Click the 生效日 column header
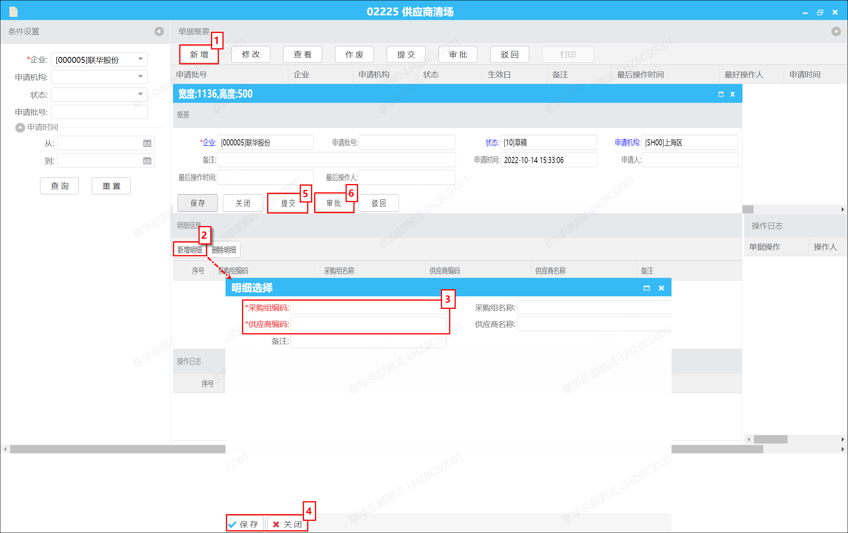The width and height of the screenshot is (848, 533). click(514, 75)
